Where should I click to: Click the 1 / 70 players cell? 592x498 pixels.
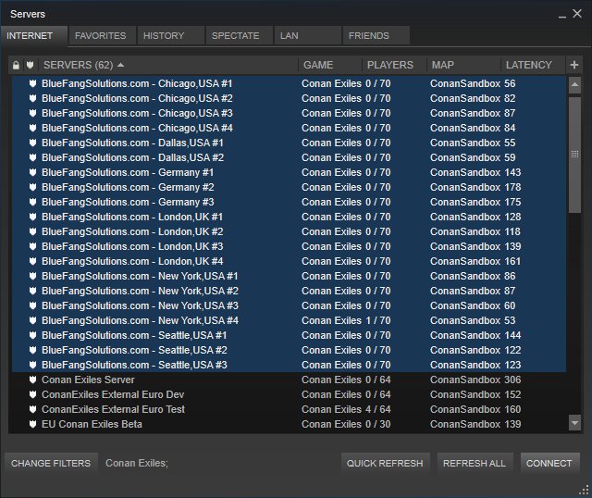click(x=378, y=320)
